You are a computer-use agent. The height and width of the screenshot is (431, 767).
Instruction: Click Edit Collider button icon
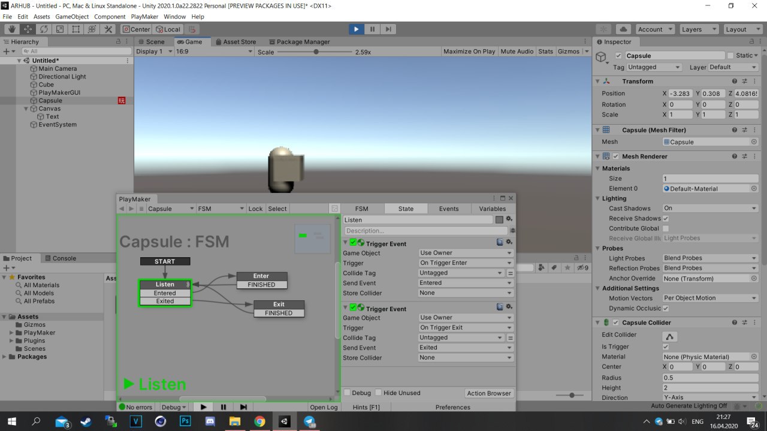tap(670, 336)
